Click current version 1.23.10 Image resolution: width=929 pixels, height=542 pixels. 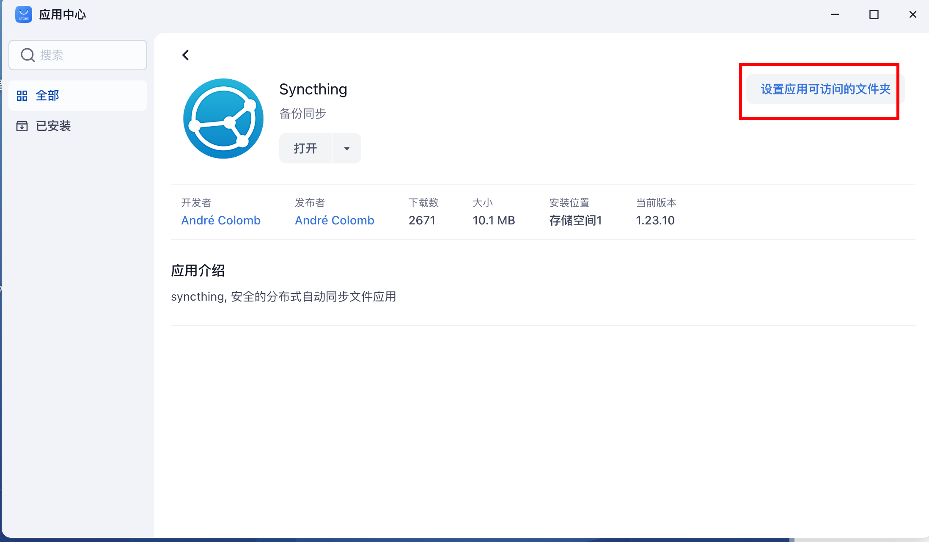[x=655, y=221]
